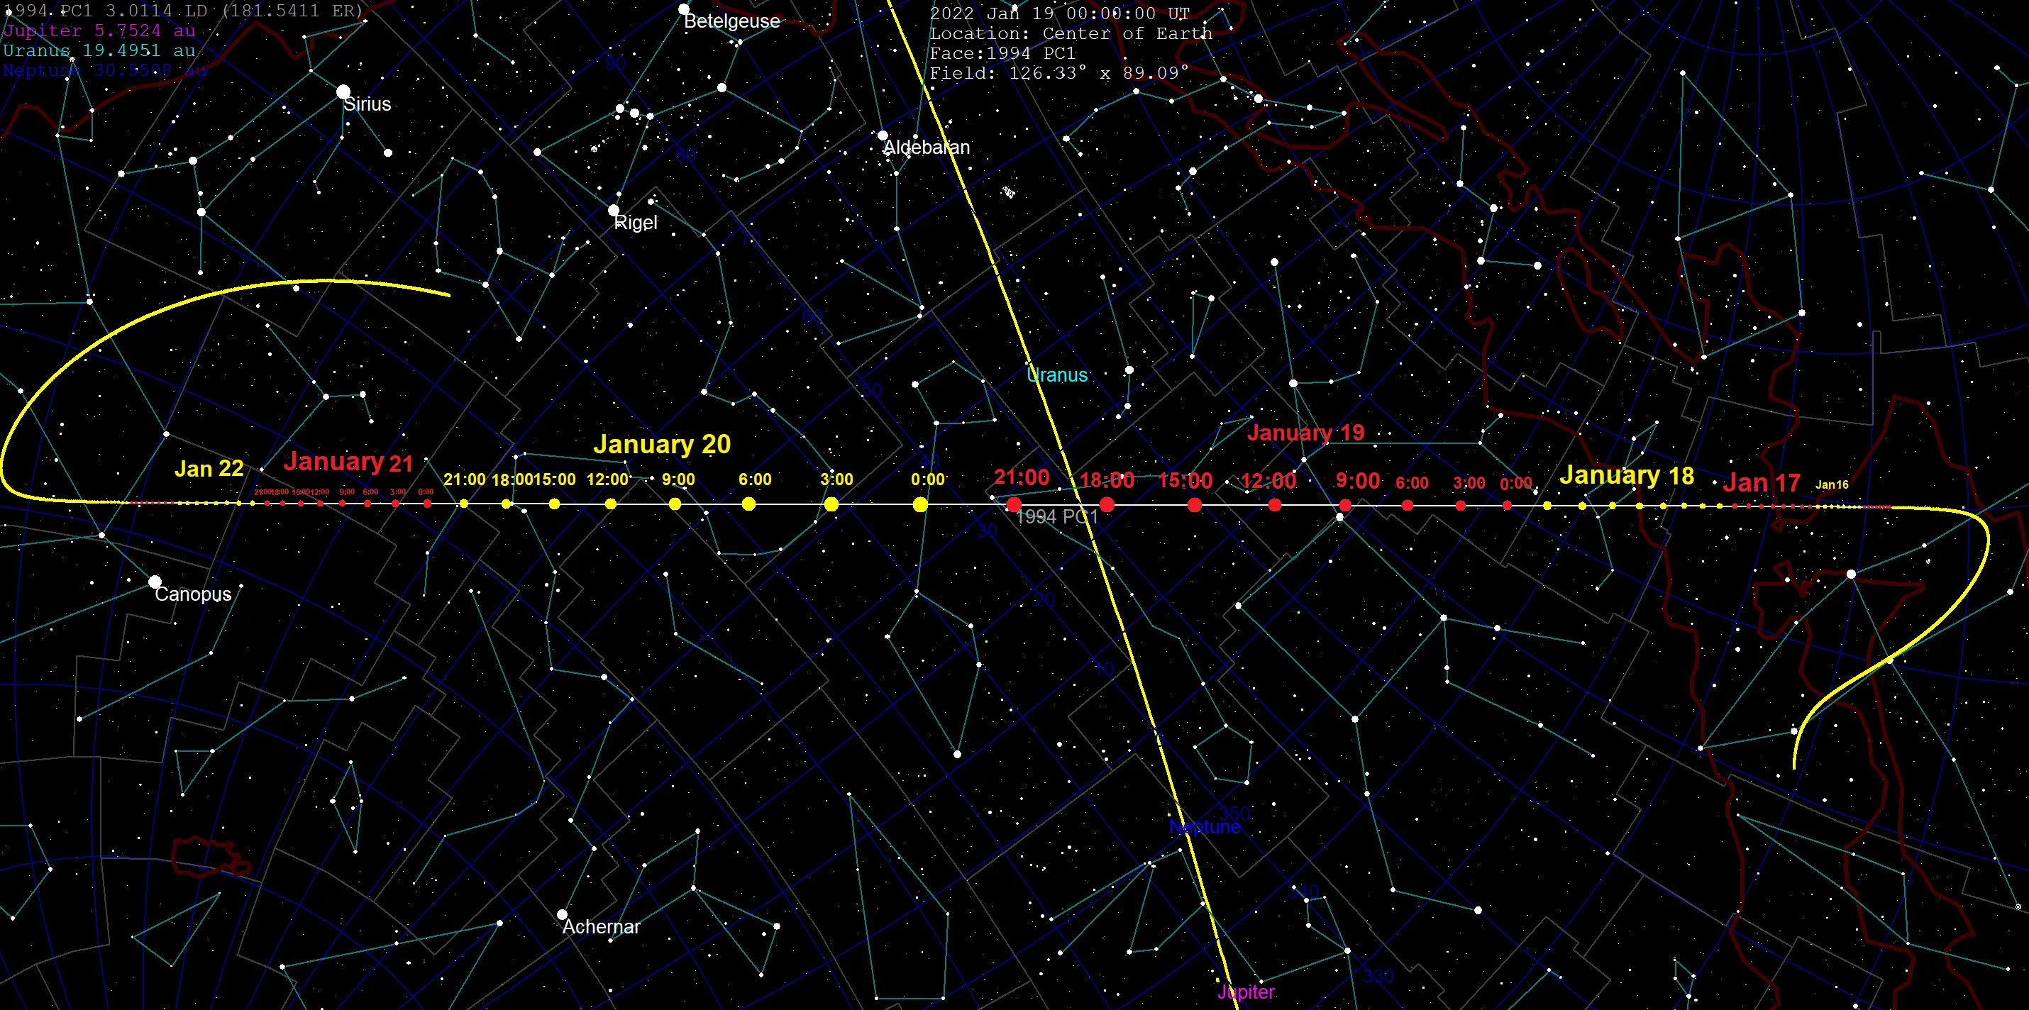Click the red 18:00 dot on January 19
Screen dimensions: 2029x1010
[x=1107, y=504]
